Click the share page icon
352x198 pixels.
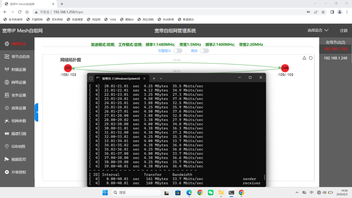[x=316, y=12]
